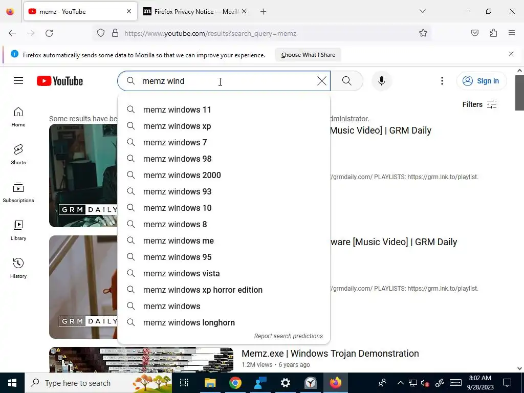
Task: Open Windows Start menu
Action: pyautogui.click(x=12, y=383)
